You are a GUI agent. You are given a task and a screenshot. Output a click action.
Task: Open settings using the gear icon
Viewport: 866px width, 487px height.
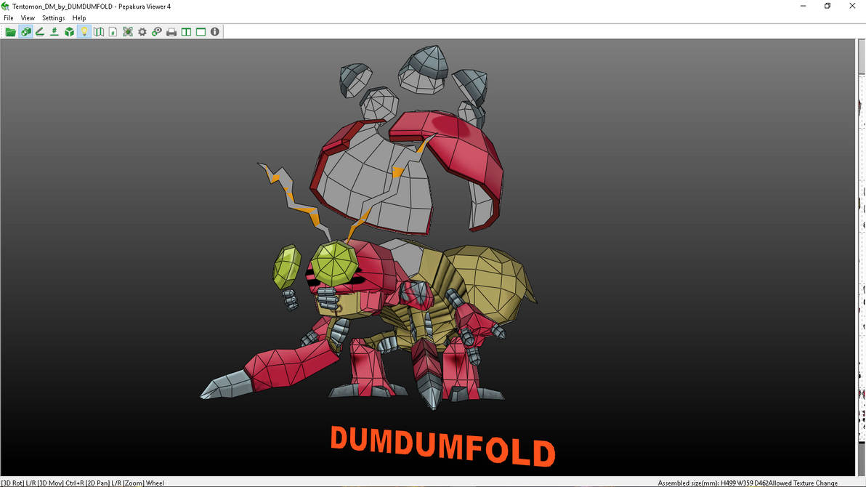click(x=142, y=31)
